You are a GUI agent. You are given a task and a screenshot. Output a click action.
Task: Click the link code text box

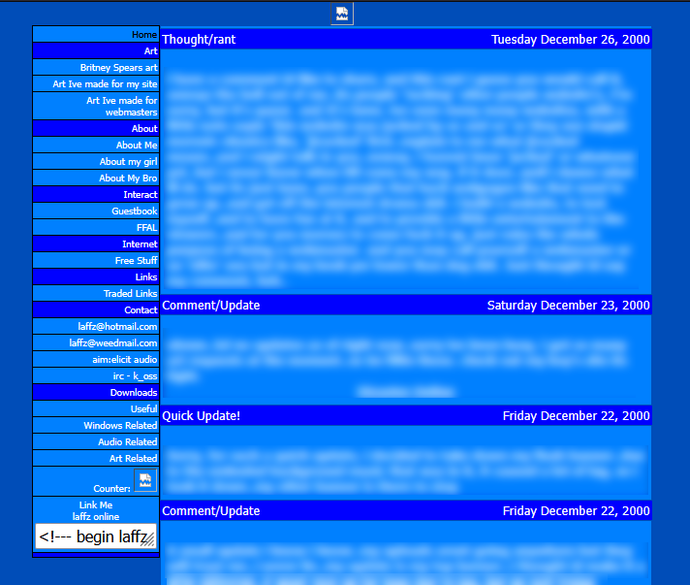pos(93,536)
